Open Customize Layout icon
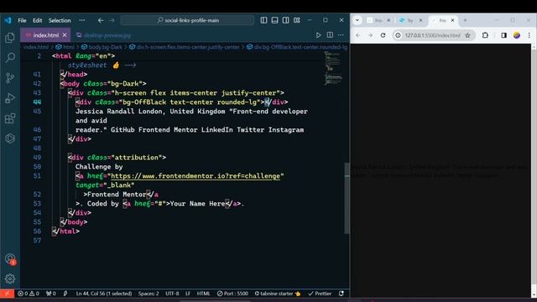The width and height of the screenshot is (537, 302). click(x=296, y=20)
